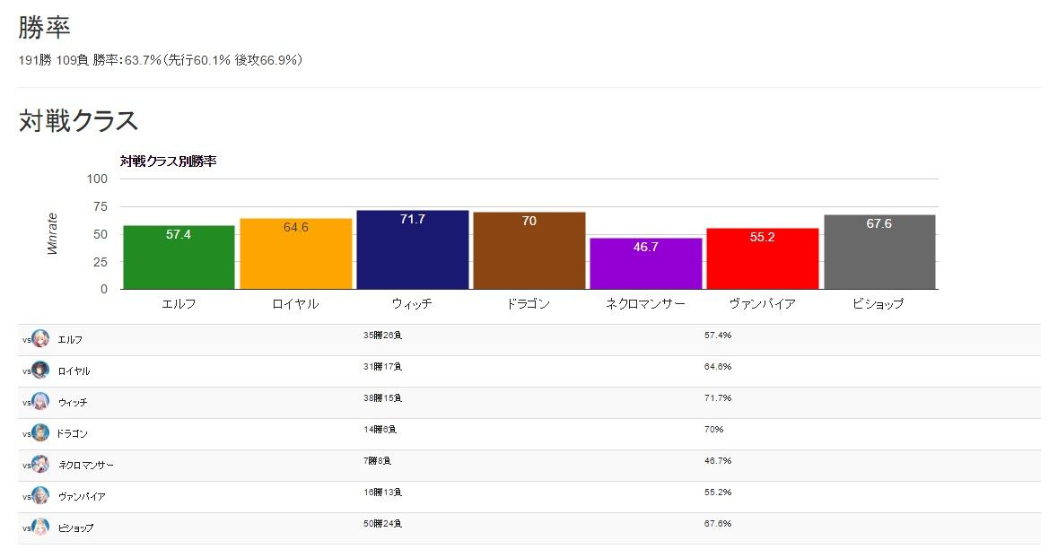Select the brown ドラゴン bar 70

pos(529,251)
